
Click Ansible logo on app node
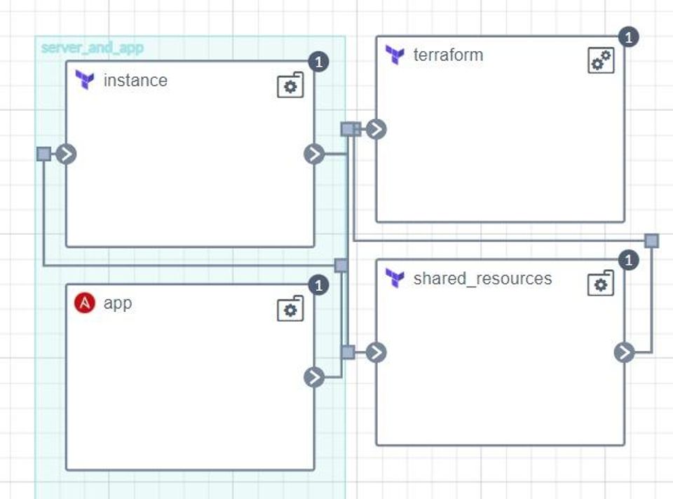[x=85, y=303]
